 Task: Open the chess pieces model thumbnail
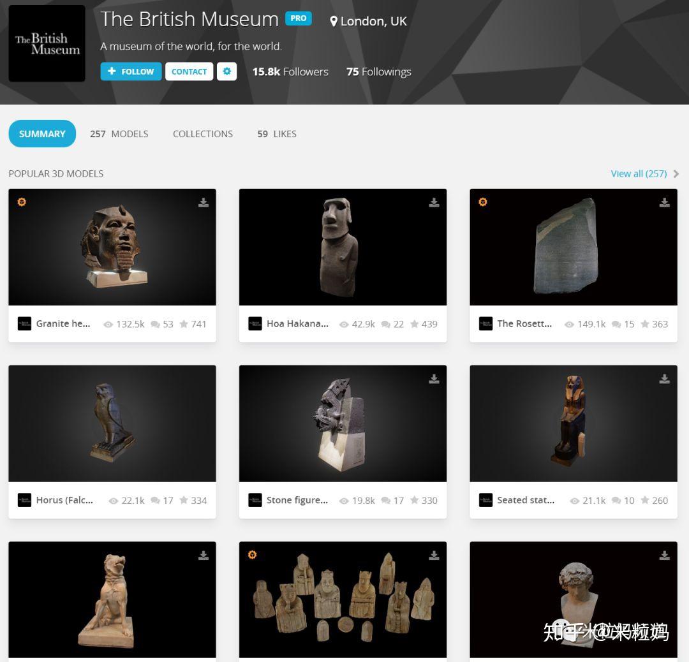pyautogui.click(x=343, y=599)
